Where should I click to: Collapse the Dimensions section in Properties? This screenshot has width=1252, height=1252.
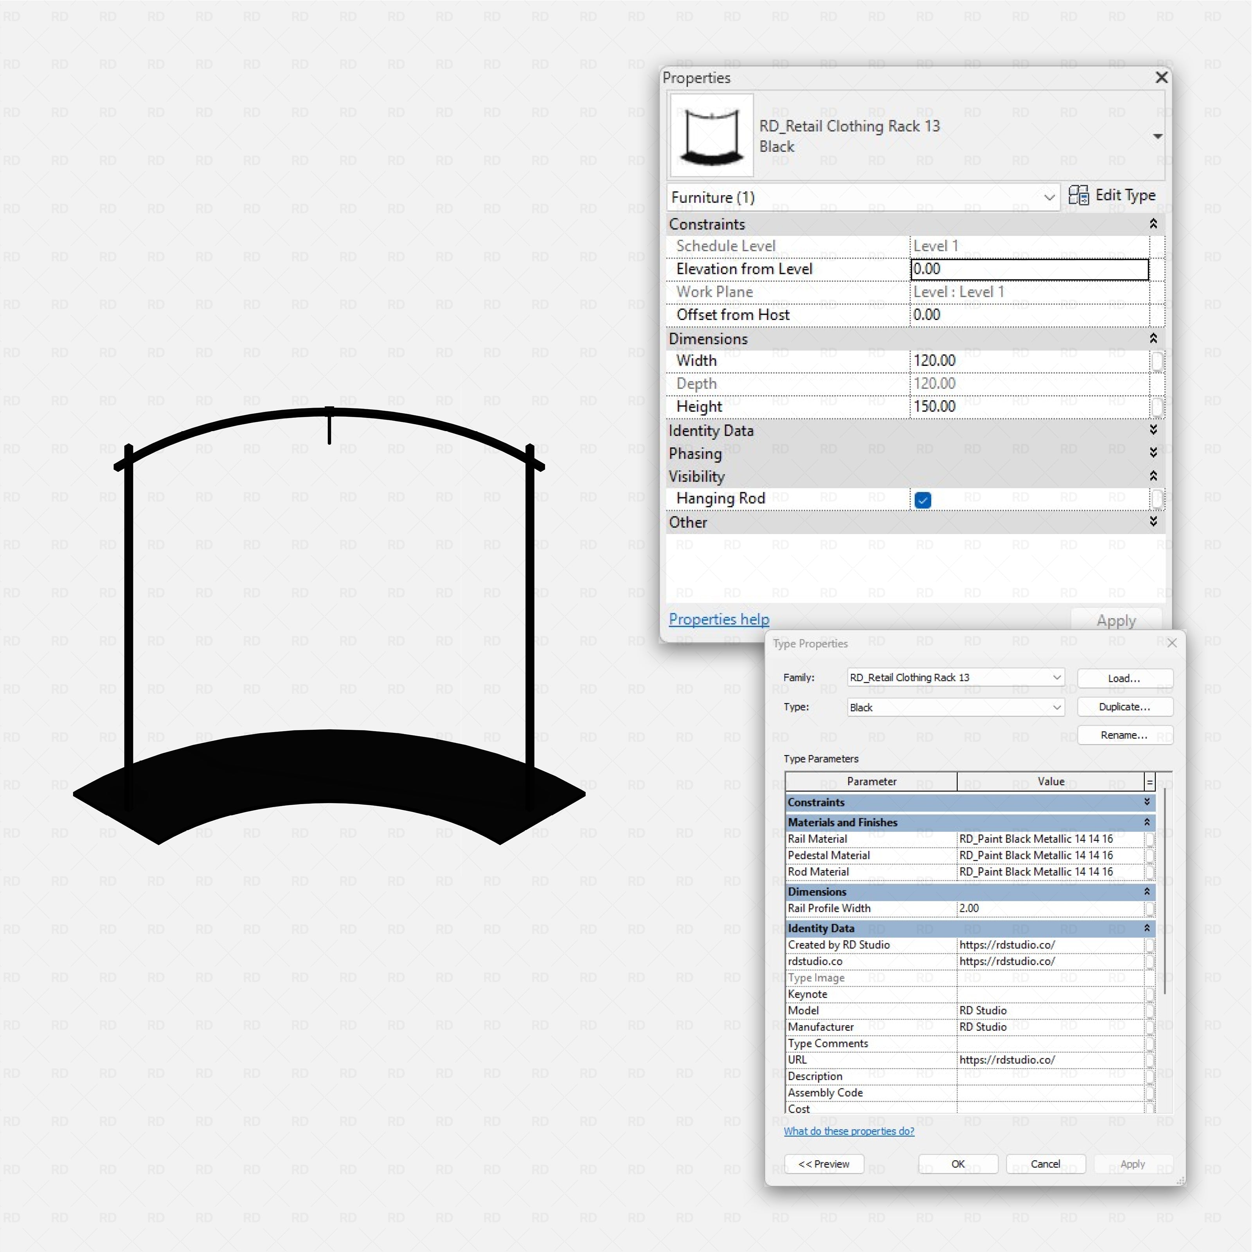(x=1153, y=338)
